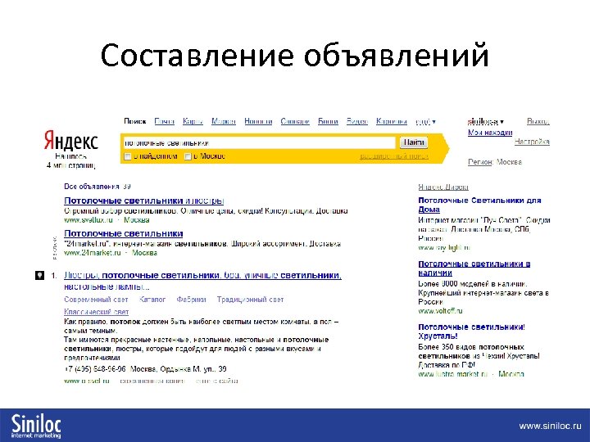Click the Yandex logo
Image resolution: width=590 pixels, height=442 pixels.
pos(71,141)
